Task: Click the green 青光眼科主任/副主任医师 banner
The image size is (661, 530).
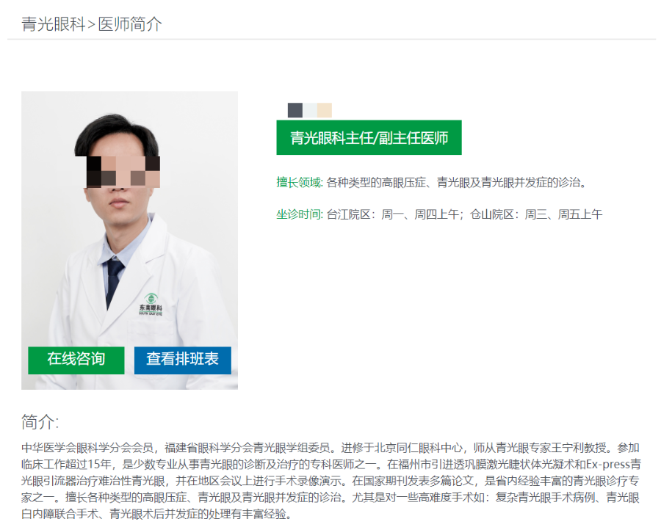Action: [x=369, y=138]
